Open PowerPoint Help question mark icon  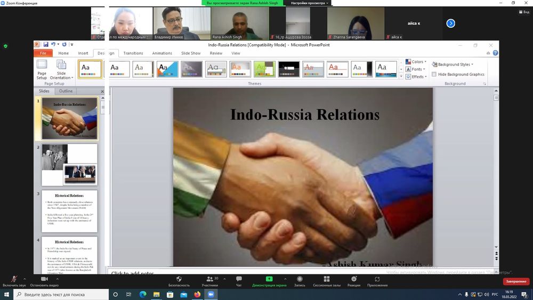[495, 53]
